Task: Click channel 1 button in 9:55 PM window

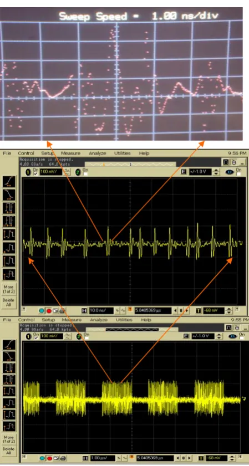Action: click(28, 336)
